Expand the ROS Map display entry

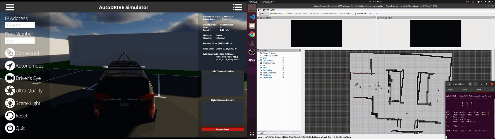click(258, 75)
